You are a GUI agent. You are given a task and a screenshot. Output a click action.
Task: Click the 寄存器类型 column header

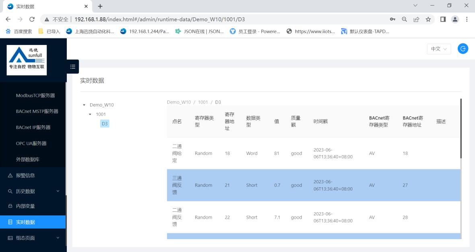click(x=204, y=121)
